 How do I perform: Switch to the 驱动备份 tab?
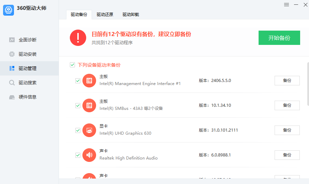point(79,15)
